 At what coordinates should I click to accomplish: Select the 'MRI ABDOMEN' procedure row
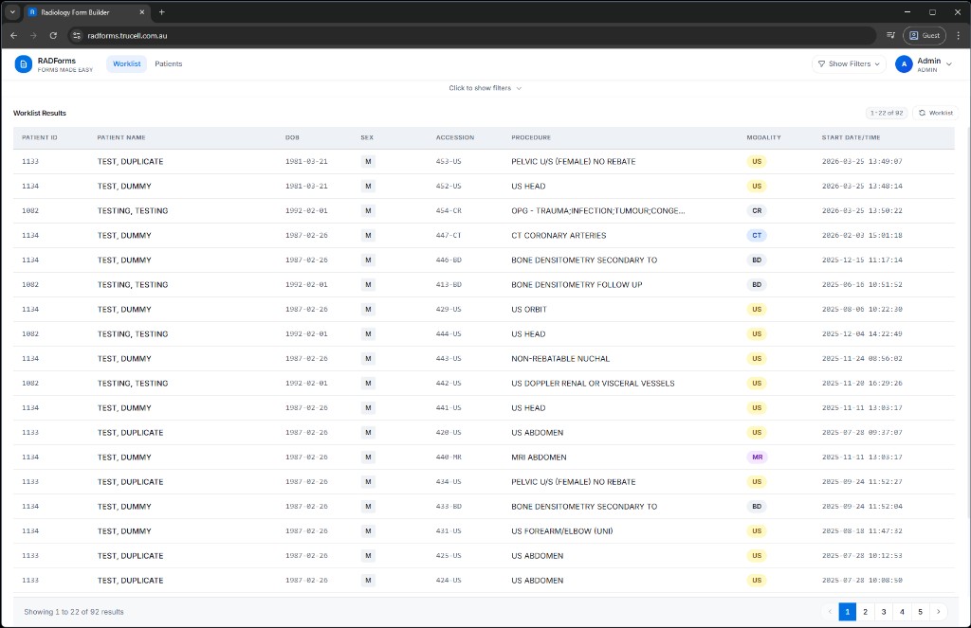pos(484,458)
